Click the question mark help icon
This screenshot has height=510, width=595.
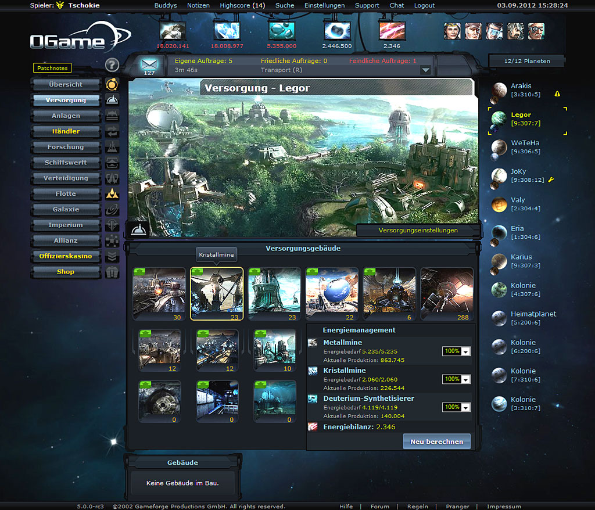click(112, 65)
